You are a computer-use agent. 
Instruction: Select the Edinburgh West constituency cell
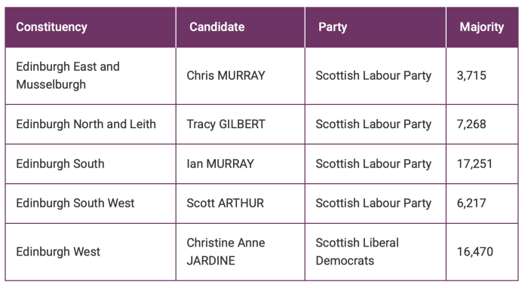click(91, 252)
